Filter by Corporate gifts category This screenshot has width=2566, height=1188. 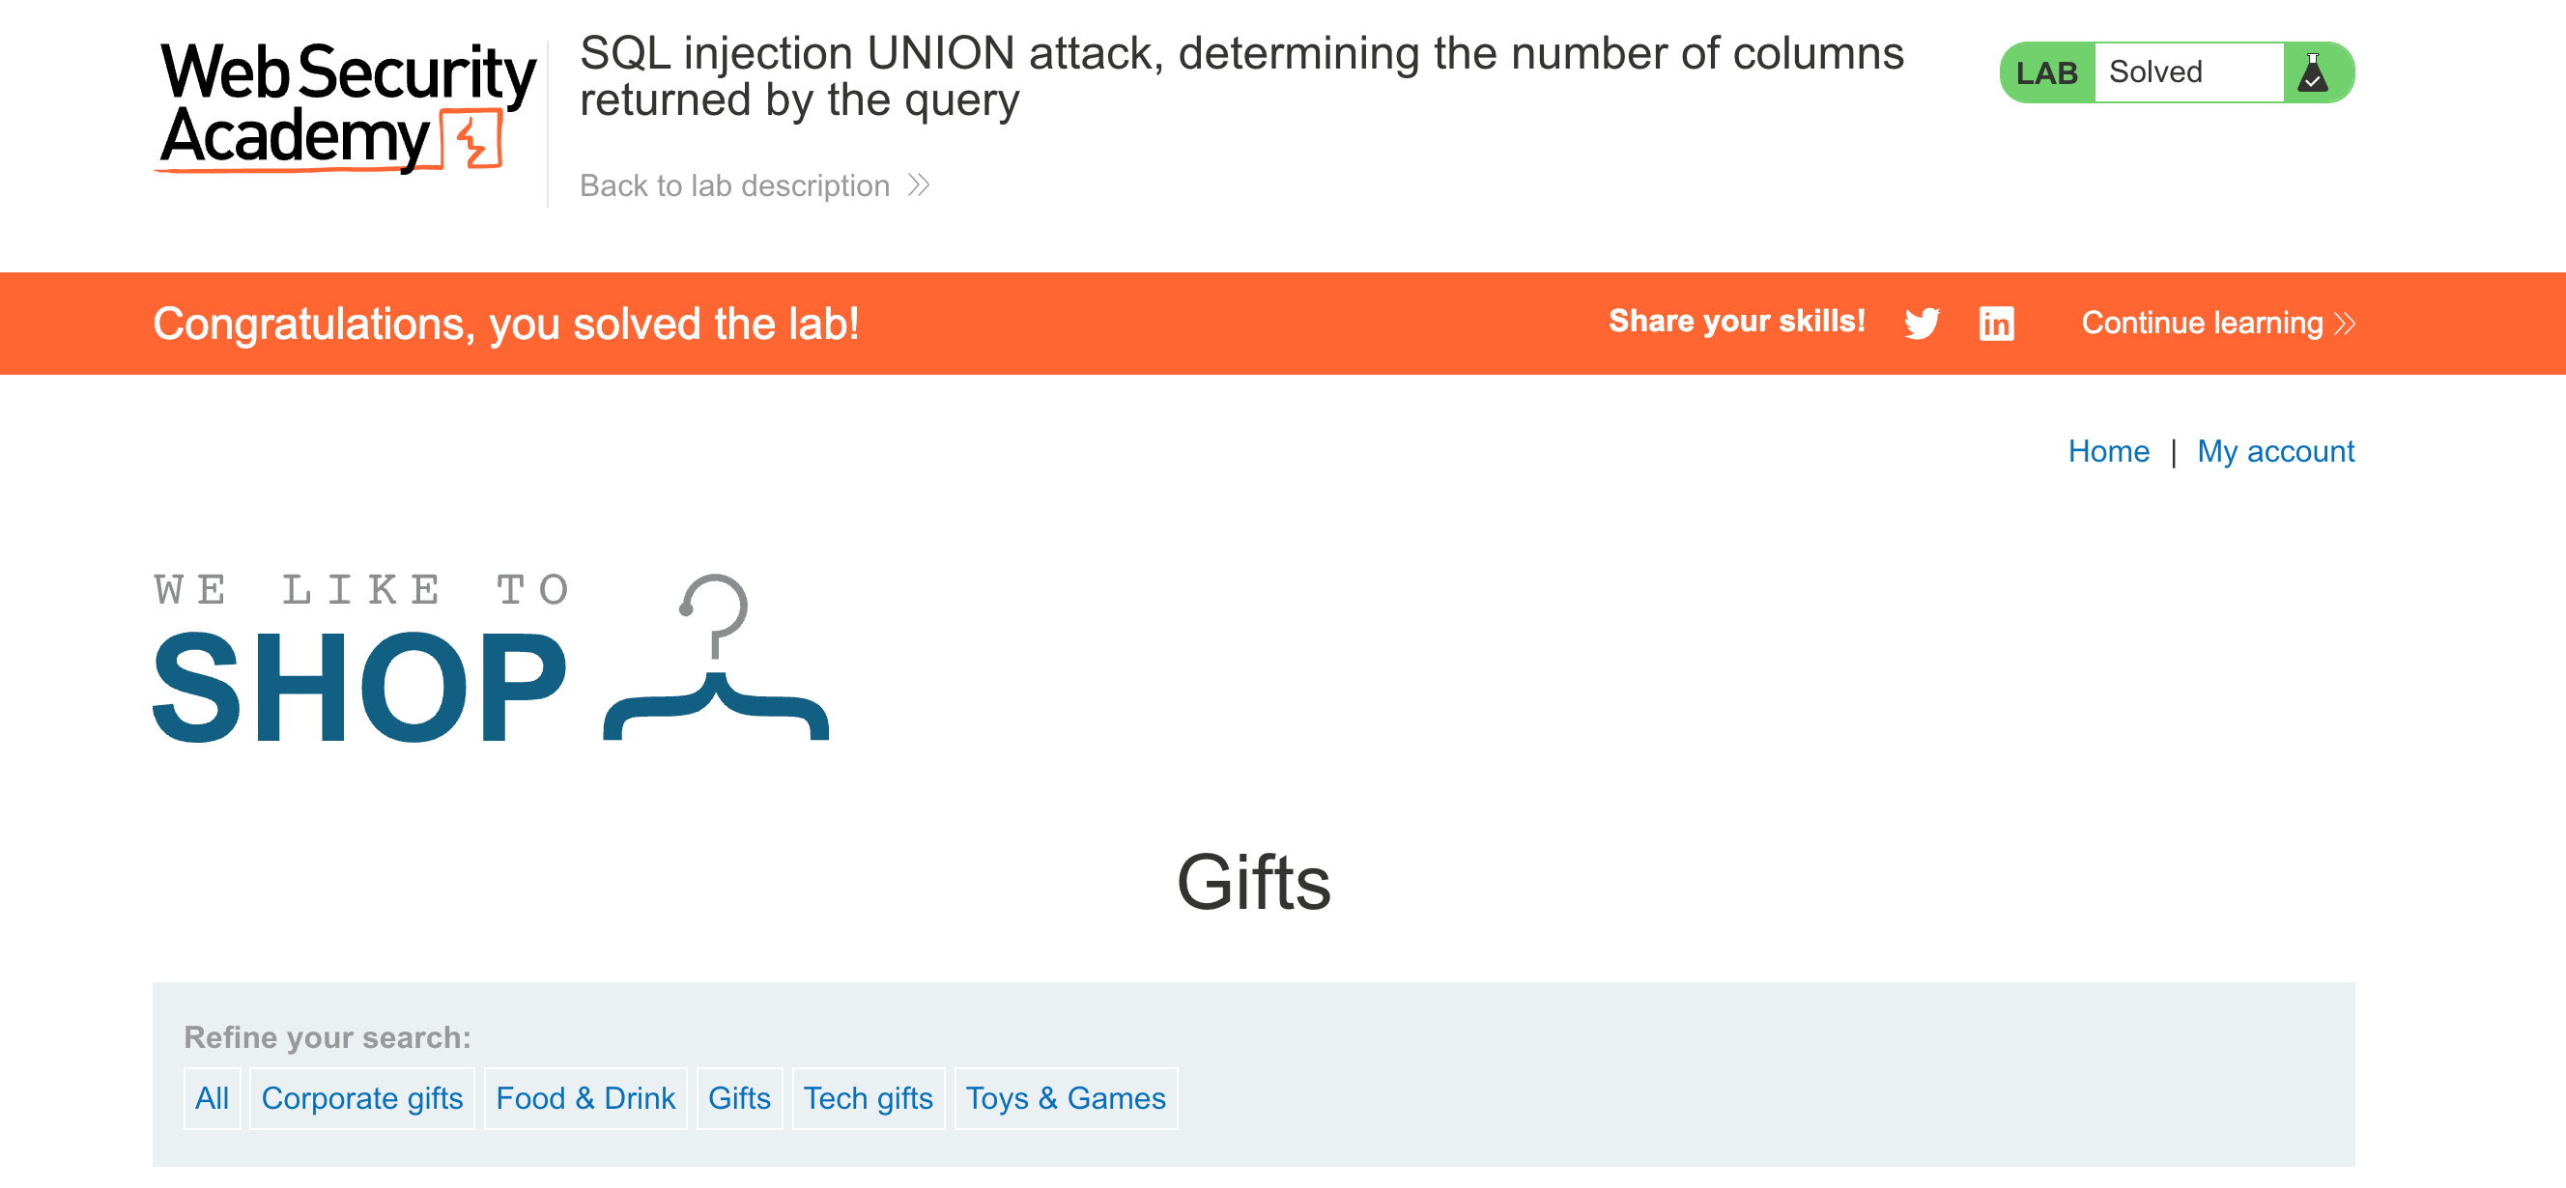361,1097
